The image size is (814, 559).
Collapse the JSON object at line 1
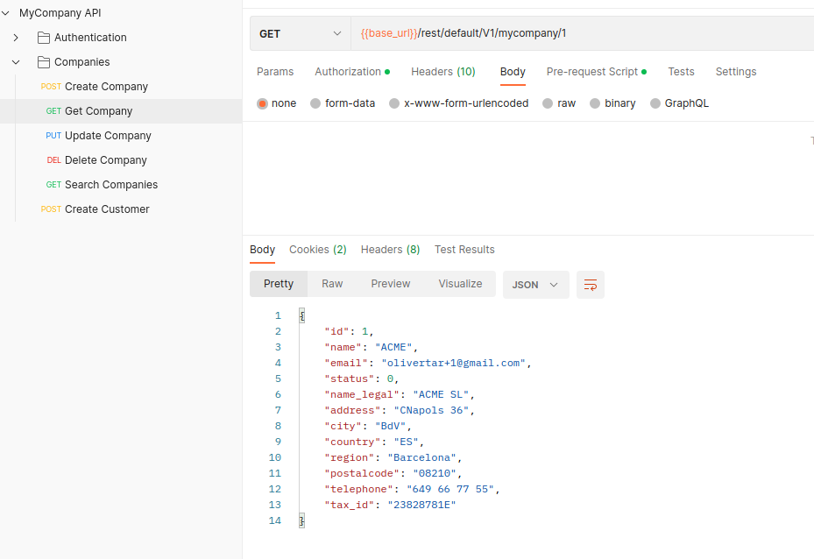point(300,314)
